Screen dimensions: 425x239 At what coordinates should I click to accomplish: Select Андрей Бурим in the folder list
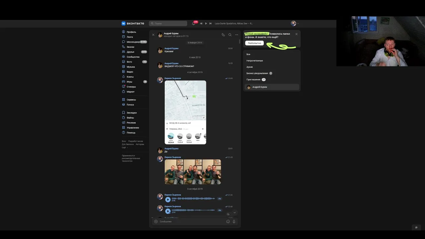click(x=272, y=87)
